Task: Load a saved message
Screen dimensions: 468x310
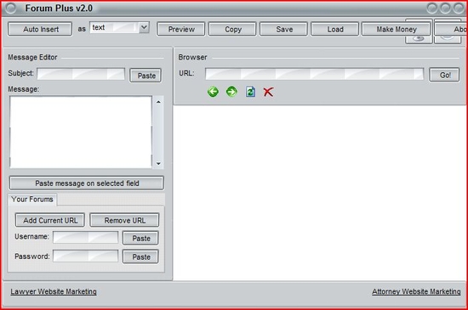Action: [335, 29]
